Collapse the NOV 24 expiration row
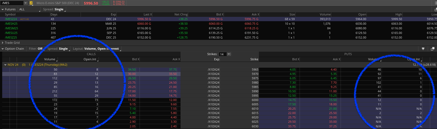437x129 pixels. coord(5,65)
